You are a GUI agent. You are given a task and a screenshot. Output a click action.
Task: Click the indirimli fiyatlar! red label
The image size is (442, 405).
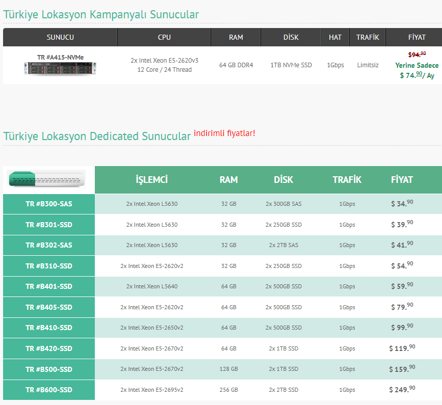pos(224,133)
